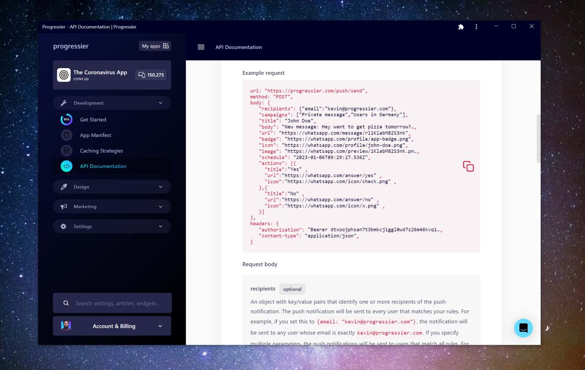Open the hamburger menu icon
The height and width of the screenshot is (370, 585).
[201, 47]
